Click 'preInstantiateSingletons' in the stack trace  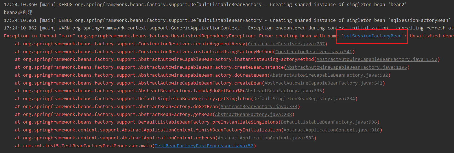245,122
